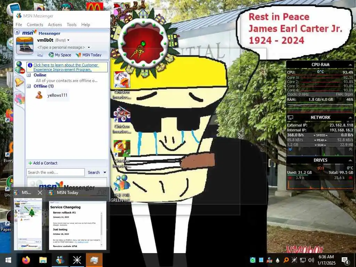Click the Search button
Viewport: 356px width, 267px height.
point(94,172)
